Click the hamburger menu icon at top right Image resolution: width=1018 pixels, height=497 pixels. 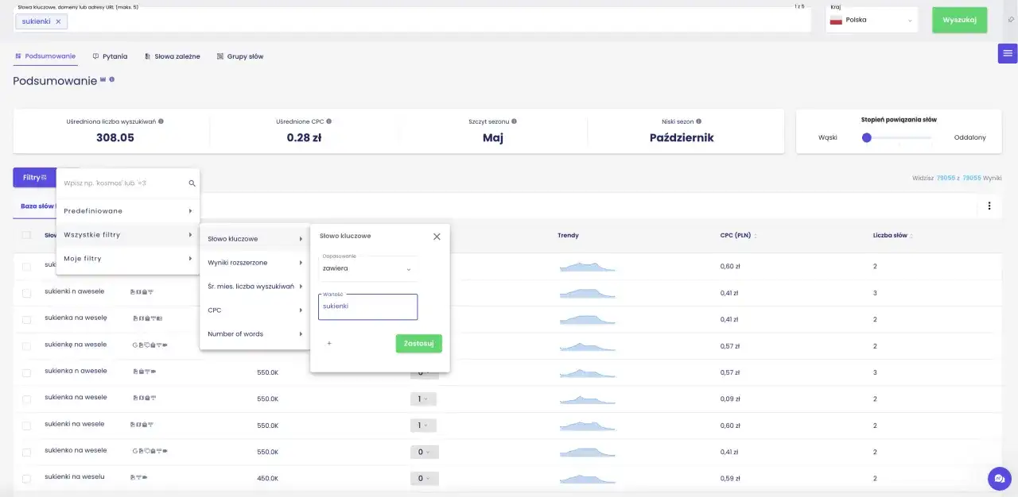[1008, 53]
